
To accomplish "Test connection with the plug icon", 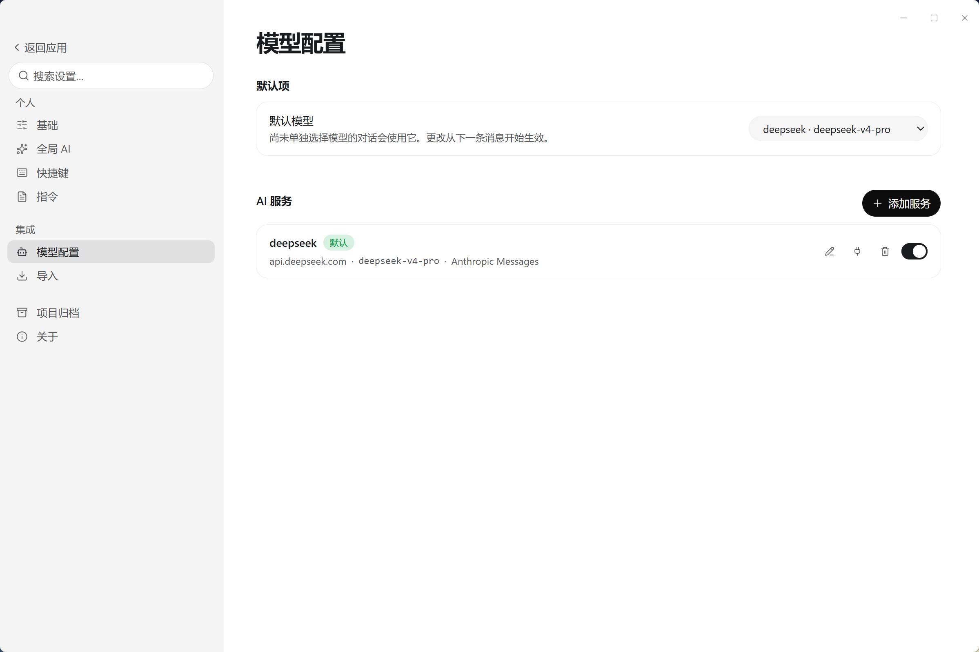I will (857, 252).
